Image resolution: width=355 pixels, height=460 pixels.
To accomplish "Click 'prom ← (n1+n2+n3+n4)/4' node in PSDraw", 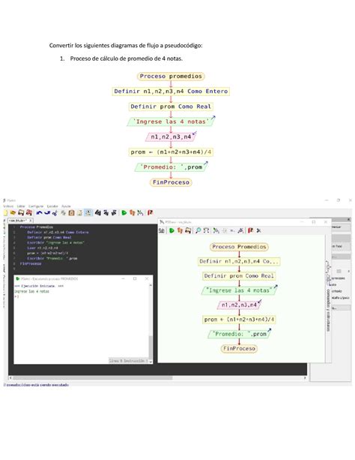I will (x=239, y=320).
